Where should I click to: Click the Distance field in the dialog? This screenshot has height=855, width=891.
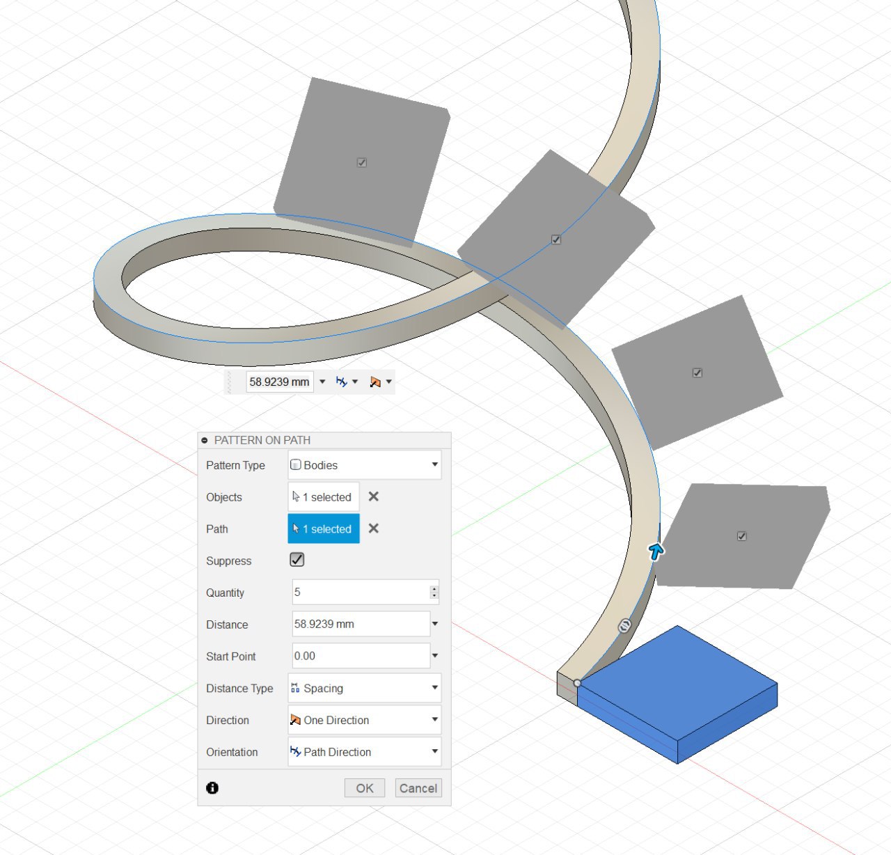point(361,624)
